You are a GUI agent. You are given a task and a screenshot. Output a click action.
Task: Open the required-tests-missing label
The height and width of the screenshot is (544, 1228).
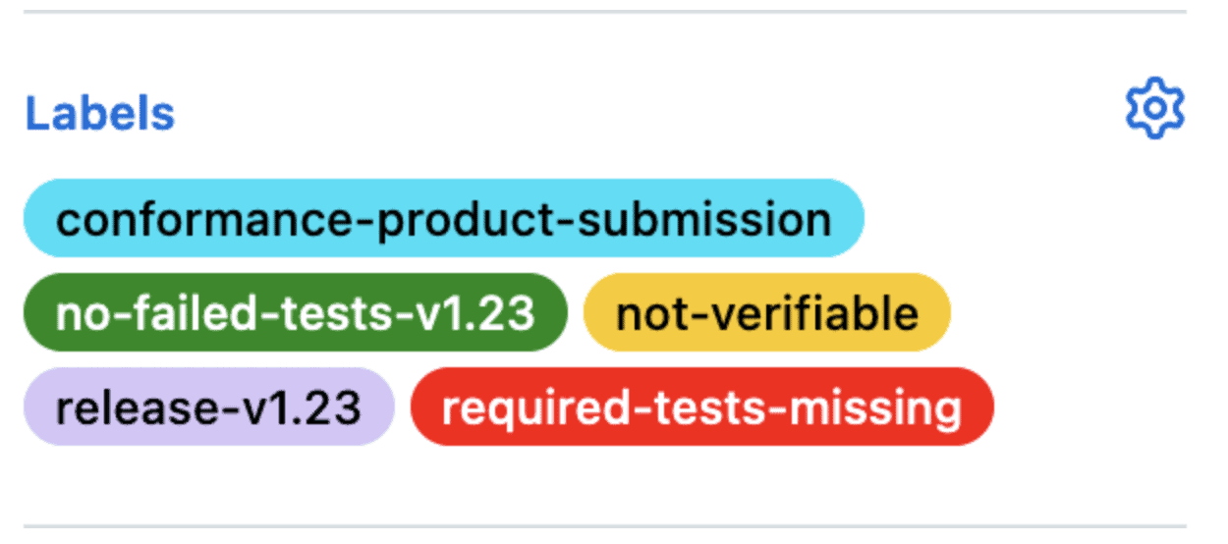point(701,407)
